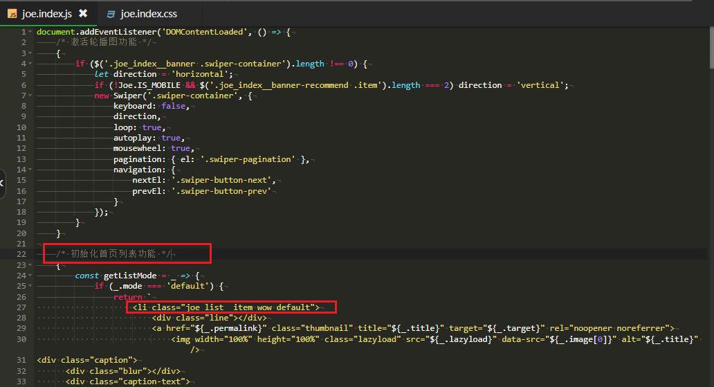Click 'autoplay: true' on line 11
714x387 pixels.
(147, 138)
